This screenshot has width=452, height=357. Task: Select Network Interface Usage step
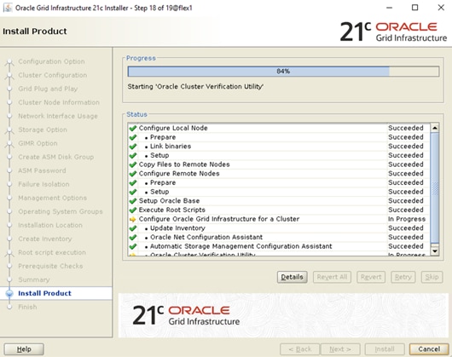tap(58, 116)
